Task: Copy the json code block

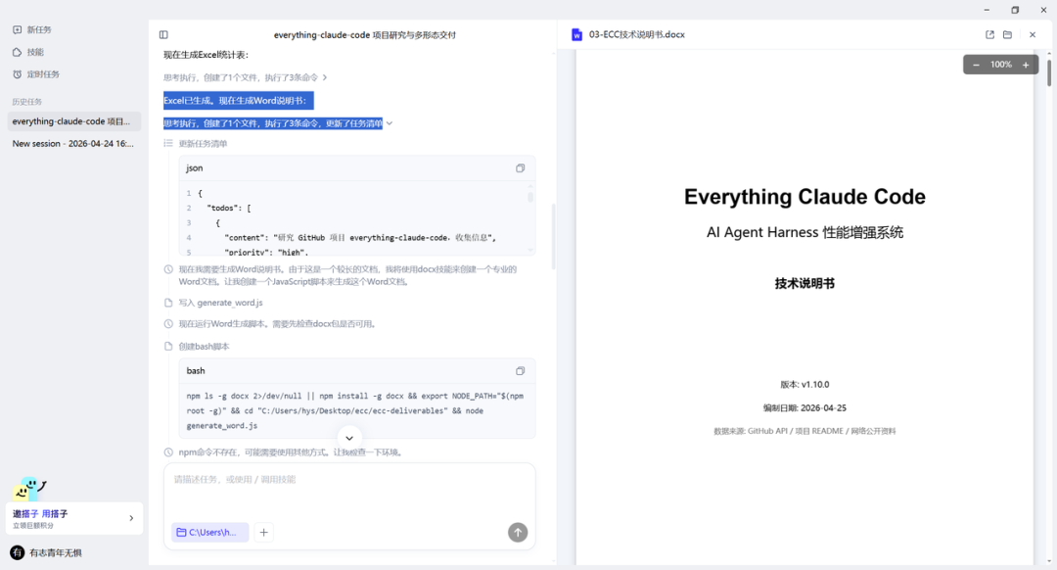Action: click(520, 168)
